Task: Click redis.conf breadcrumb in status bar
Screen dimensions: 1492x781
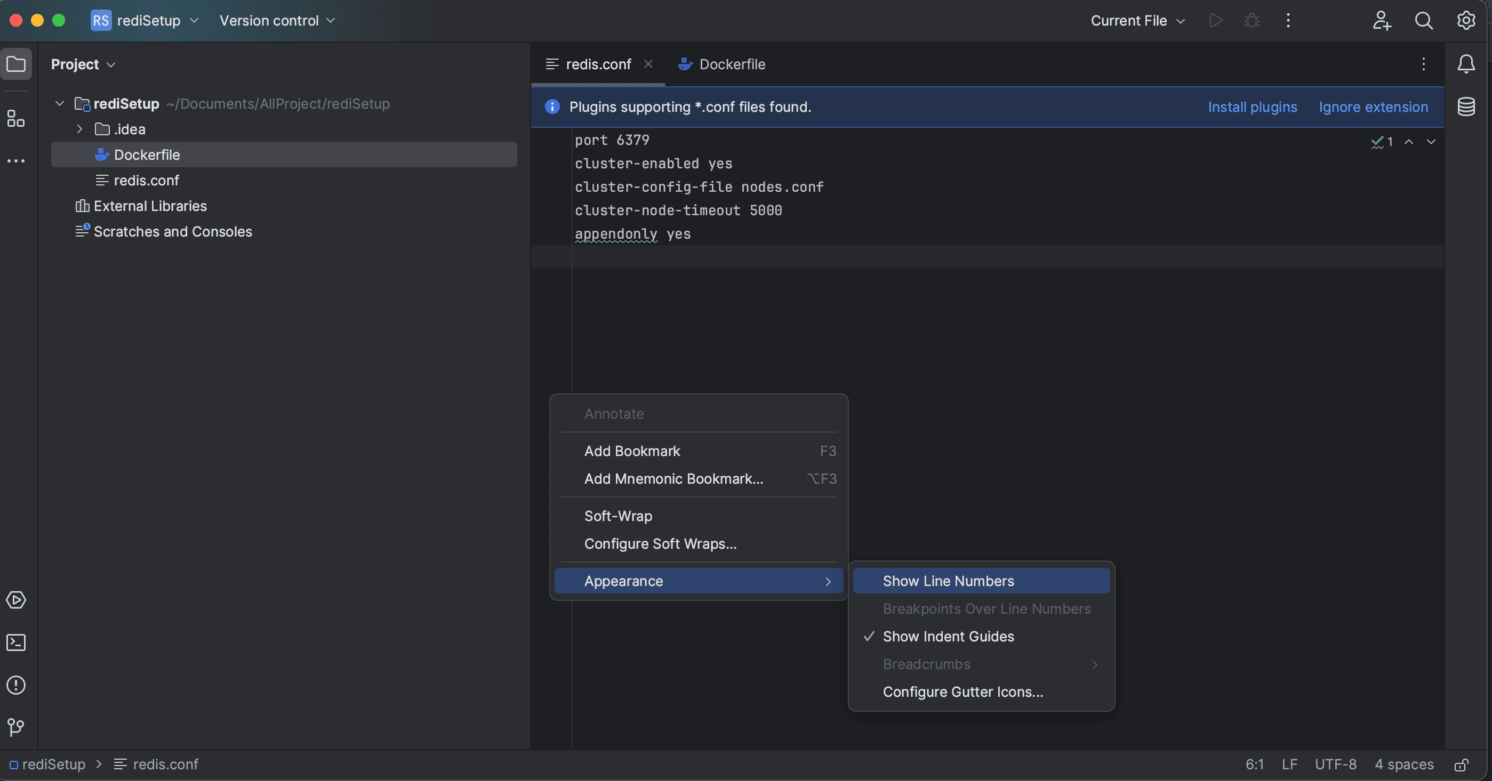Action: pos(156,765)
